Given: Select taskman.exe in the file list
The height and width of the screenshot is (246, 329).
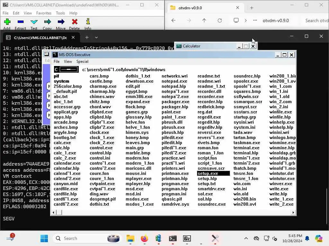Looking at the screenshot, I should click(x=246, y=143).
